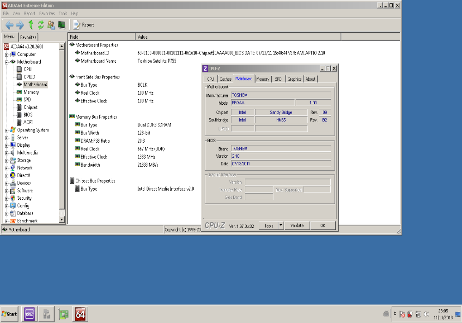Viewport: 462px width, 323px height.
Task: Switch to the About tab in CPU-Z
Action: tap(310, 79)
